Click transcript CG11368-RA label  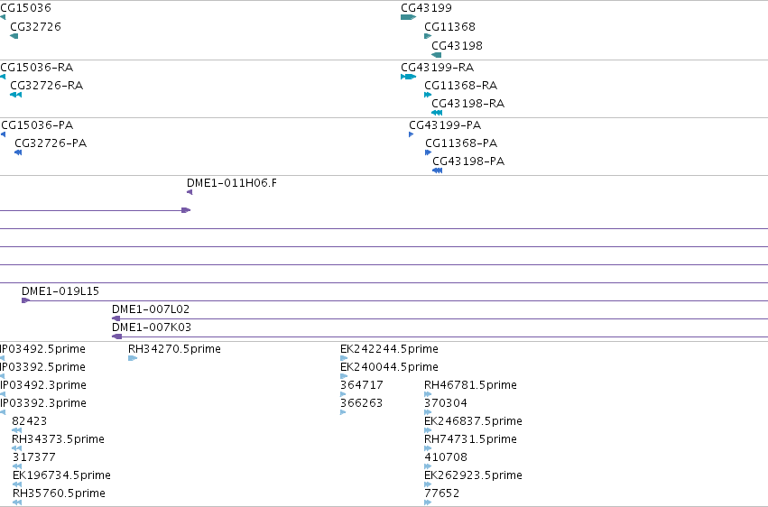tap(461, 86)
